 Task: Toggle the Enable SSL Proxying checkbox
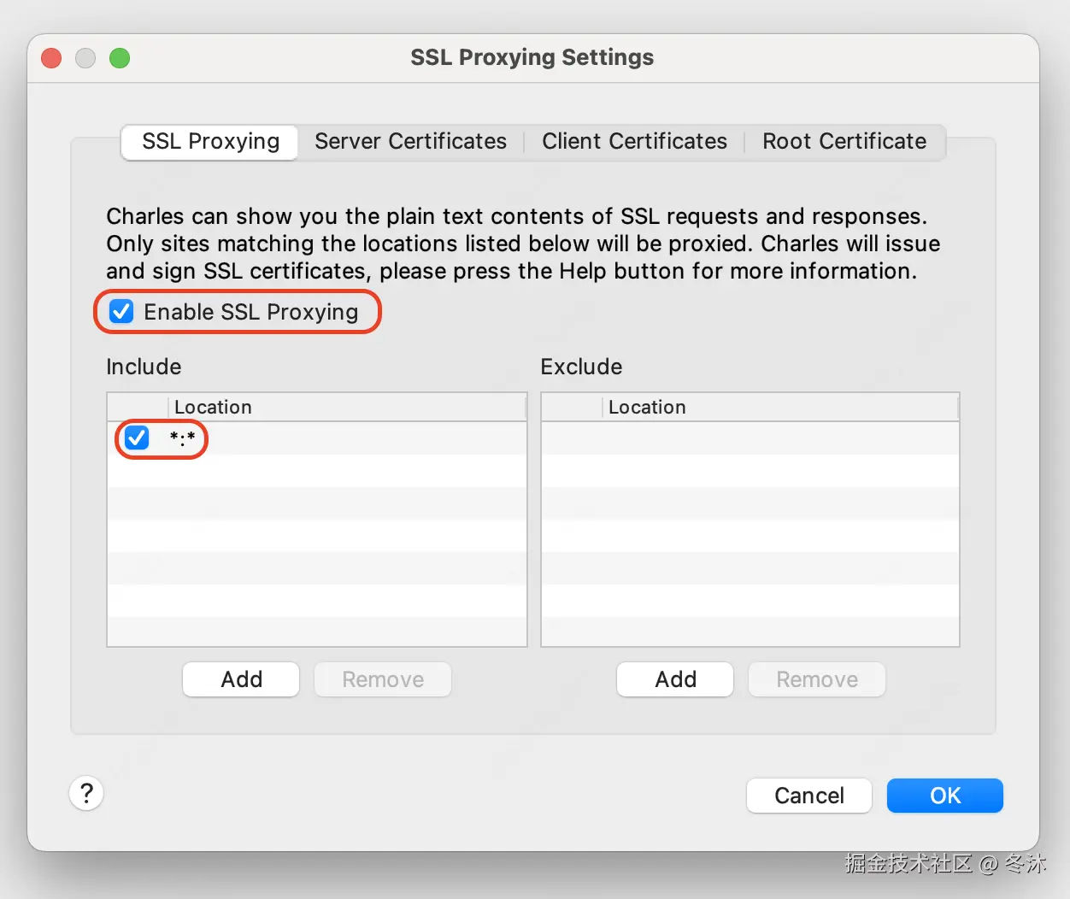coord(121,311)
